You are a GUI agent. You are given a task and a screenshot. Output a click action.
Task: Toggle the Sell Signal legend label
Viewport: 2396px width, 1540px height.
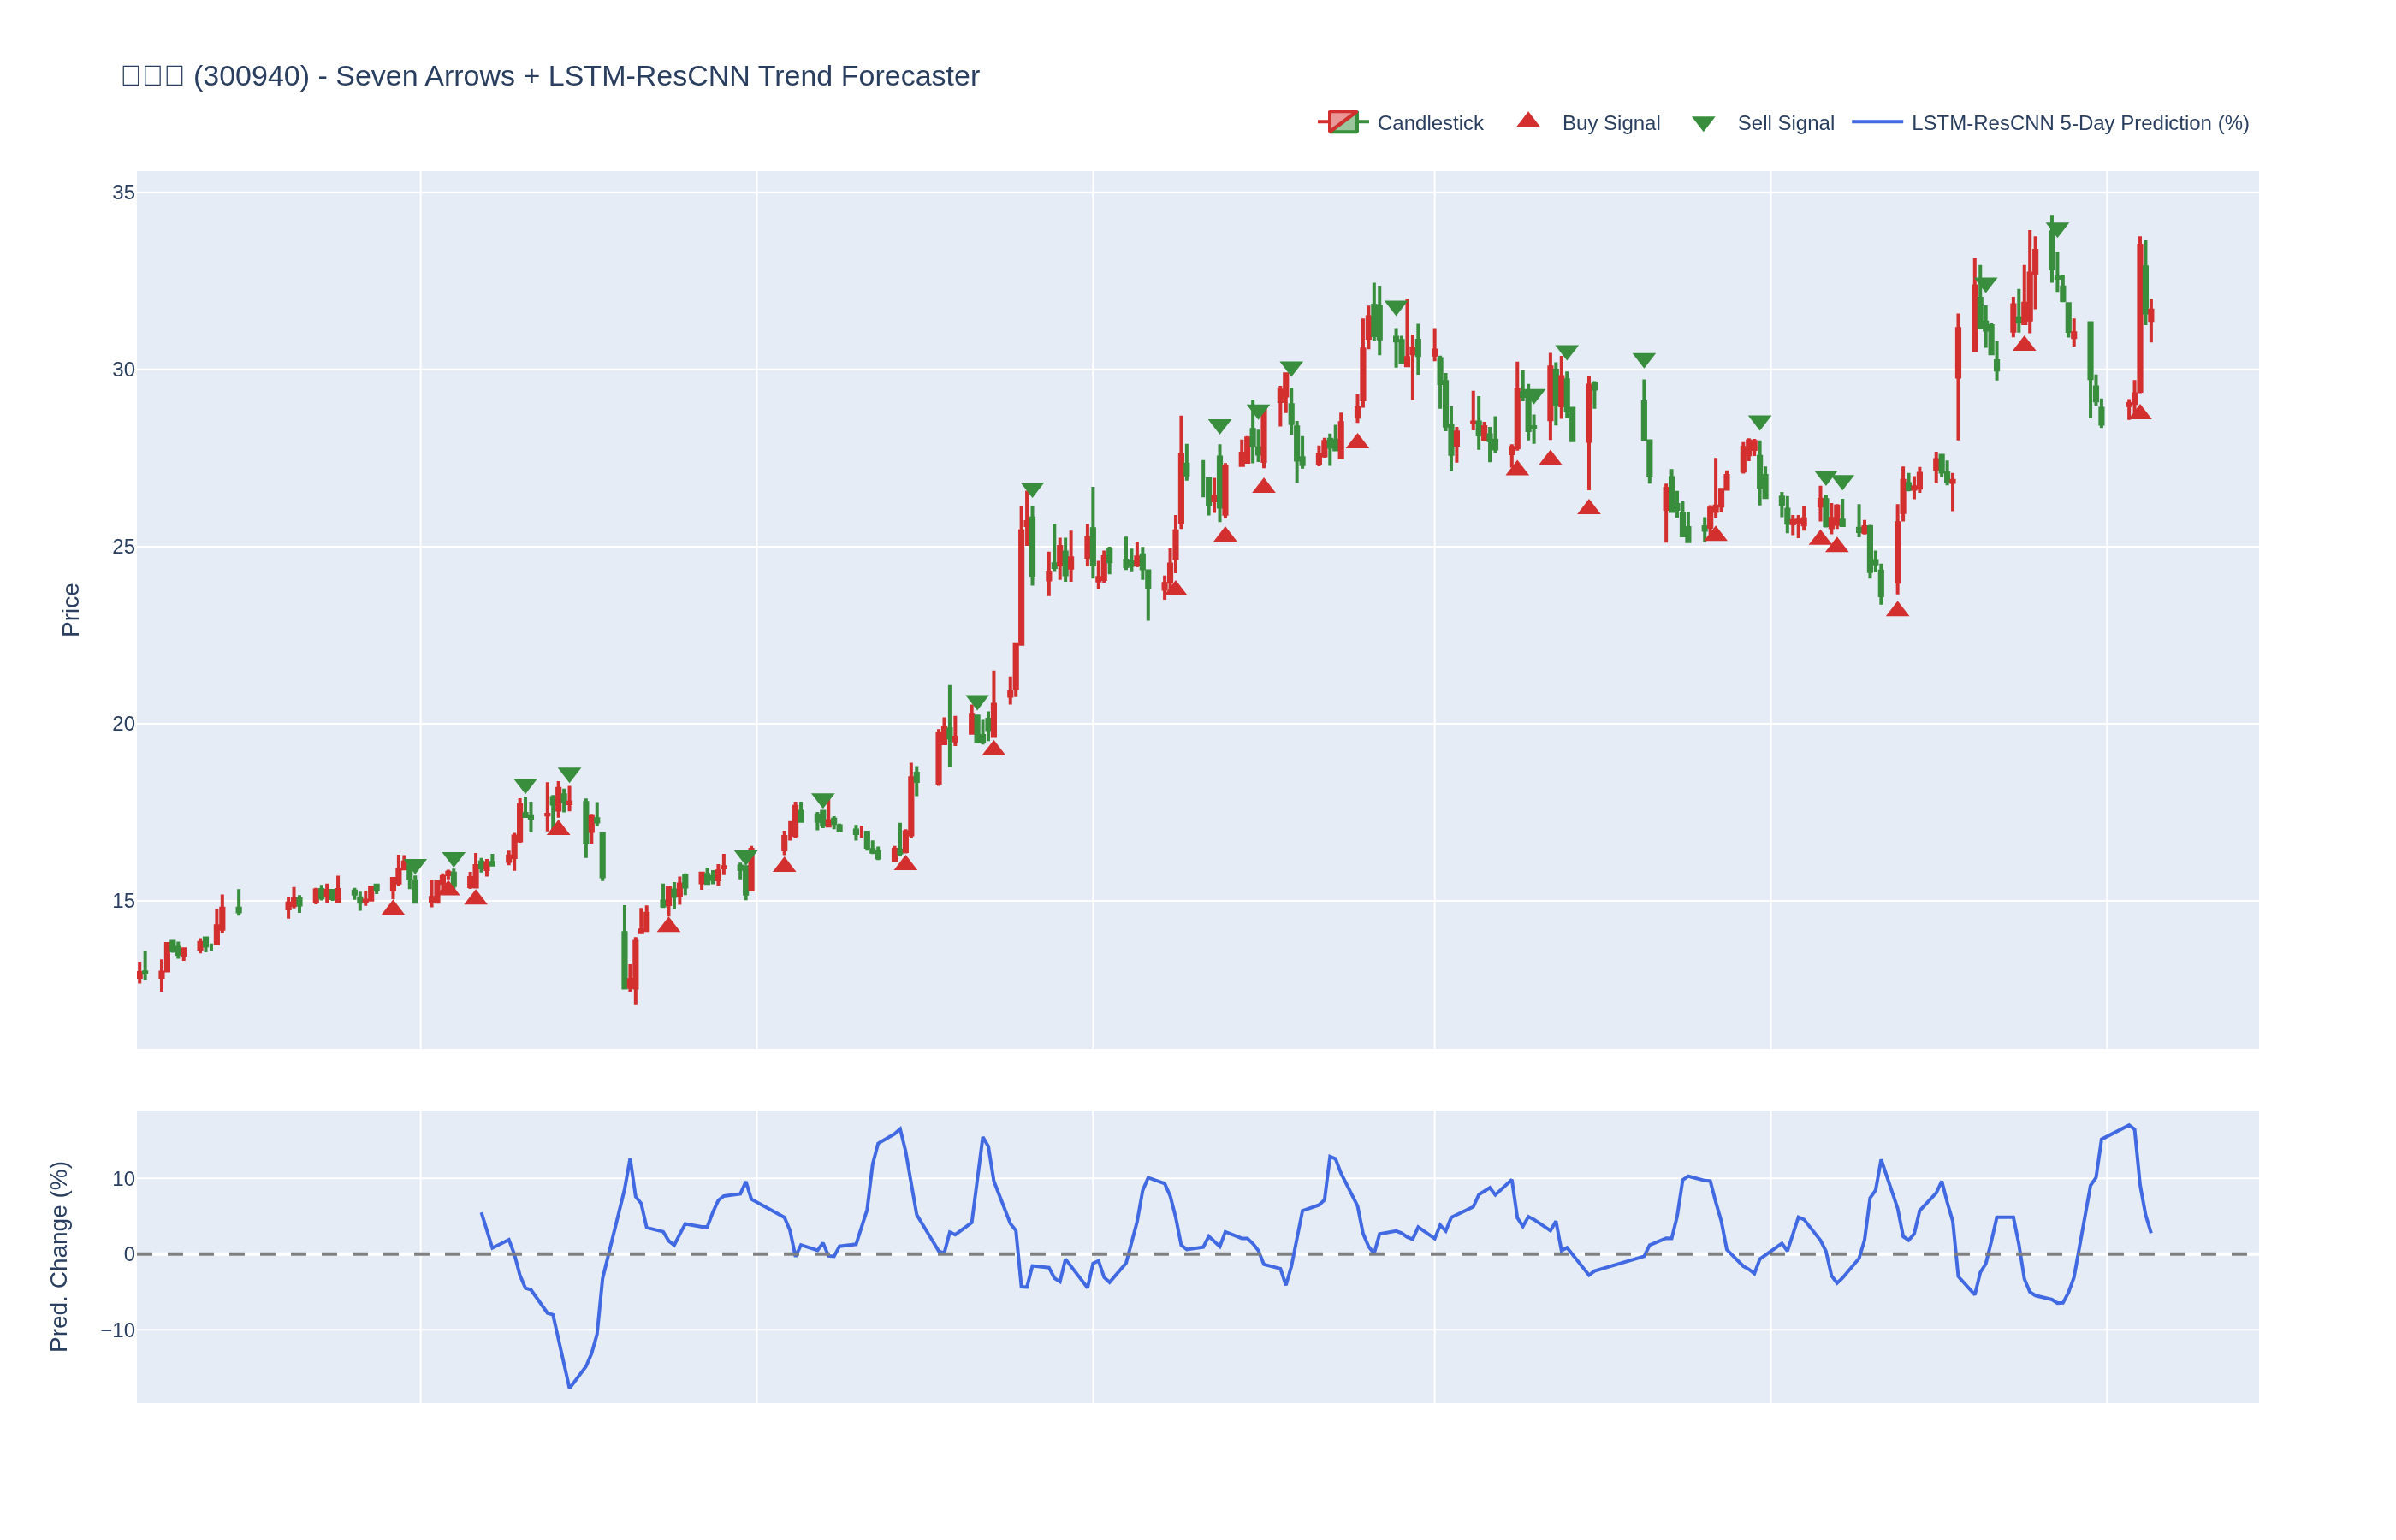pyautogui.click(x=1785, y=123)
